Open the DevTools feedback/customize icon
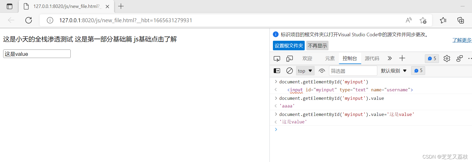 [x=460, y=58]
